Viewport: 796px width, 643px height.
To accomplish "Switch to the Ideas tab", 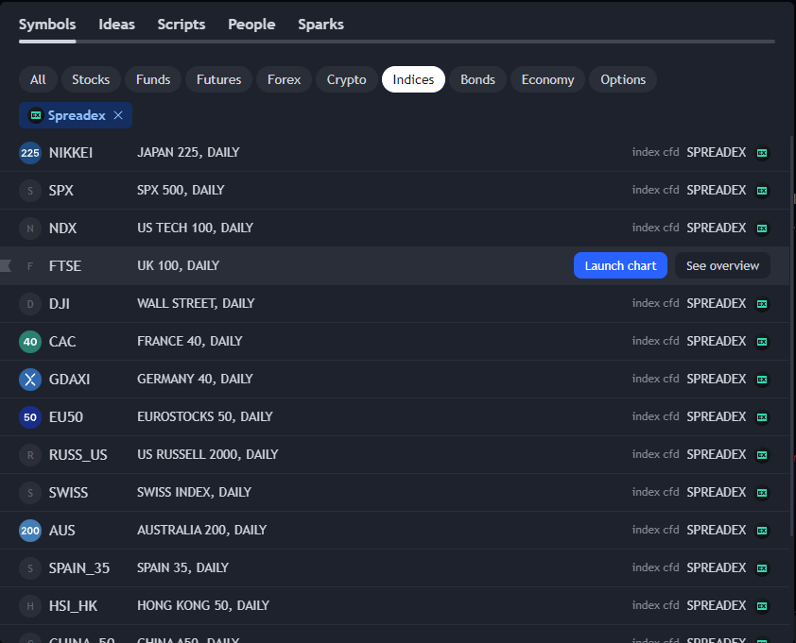I will pos(116,25).
